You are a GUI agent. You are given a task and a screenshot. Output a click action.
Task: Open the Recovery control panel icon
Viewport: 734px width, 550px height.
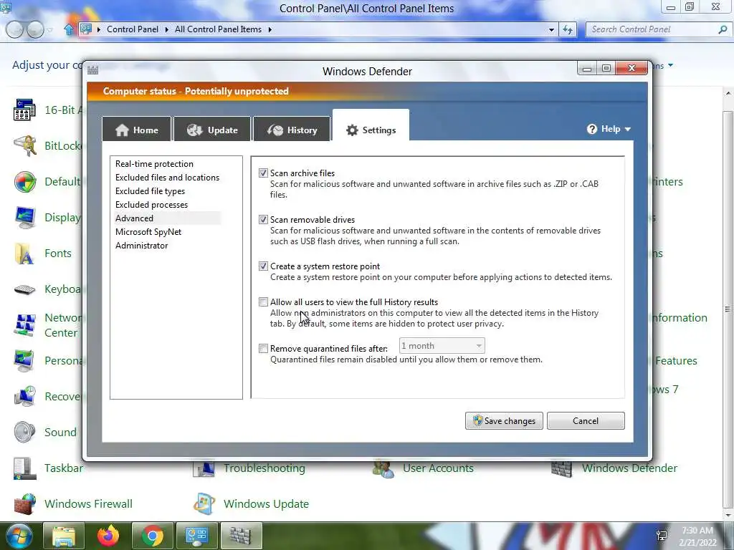(24, 397)
